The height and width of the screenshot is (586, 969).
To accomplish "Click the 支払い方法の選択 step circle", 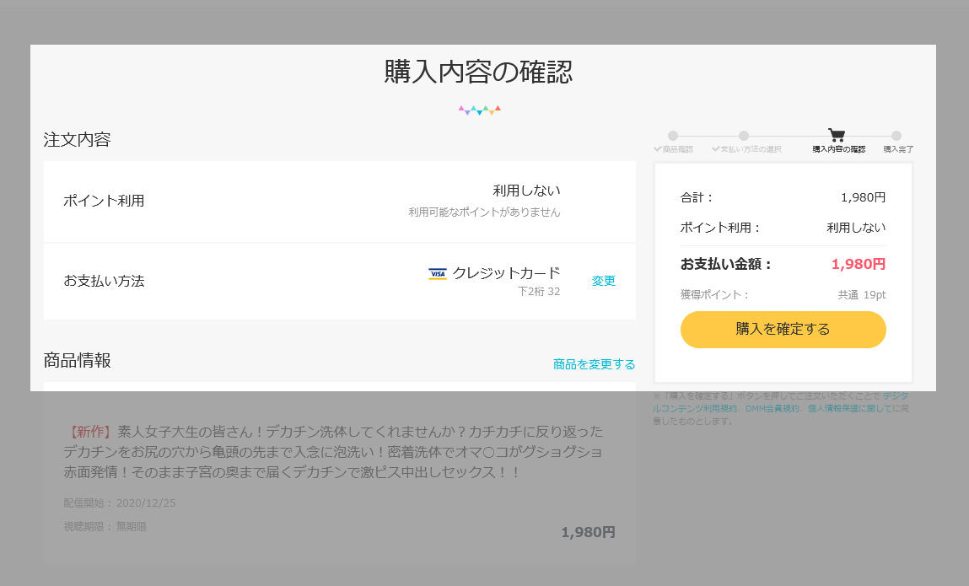I will tap(744, 136).
